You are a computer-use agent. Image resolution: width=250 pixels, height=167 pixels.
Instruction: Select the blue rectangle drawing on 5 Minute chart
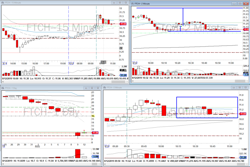click(x=207, y=97)
